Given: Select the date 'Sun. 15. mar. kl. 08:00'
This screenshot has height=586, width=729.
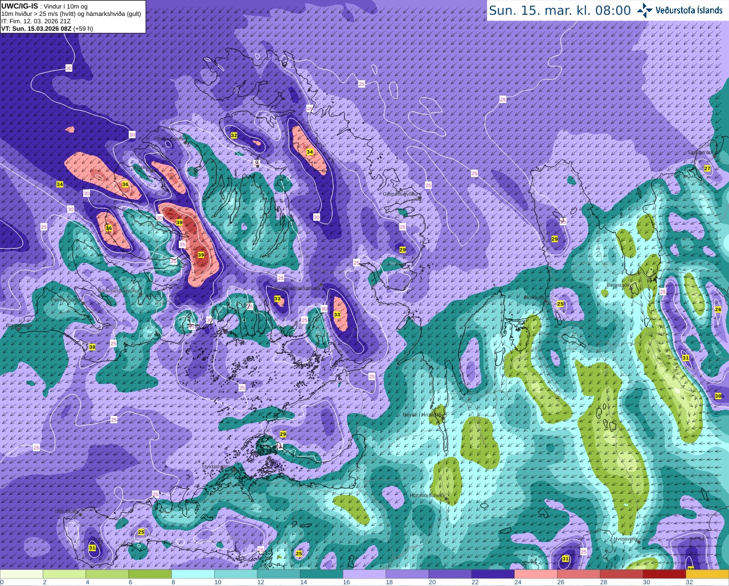Looking at the screenshot, I should pos(560,10).
